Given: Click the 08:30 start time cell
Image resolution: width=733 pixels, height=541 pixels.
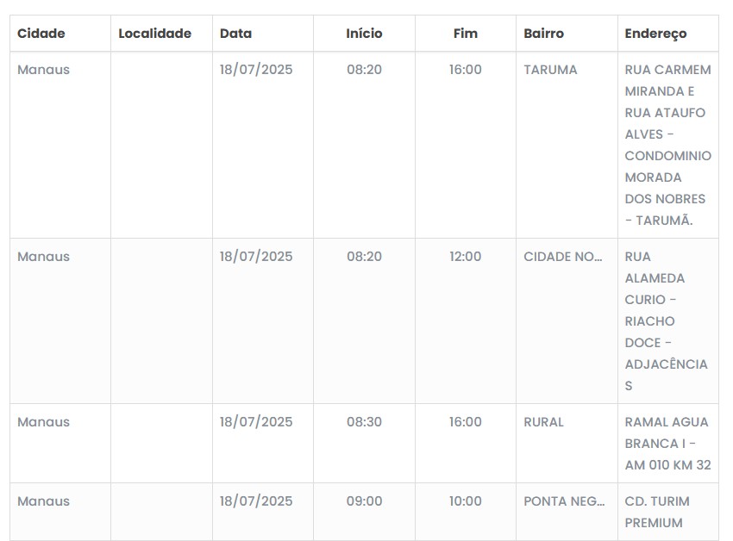Looking at the screenshot, I should [364, 422].
